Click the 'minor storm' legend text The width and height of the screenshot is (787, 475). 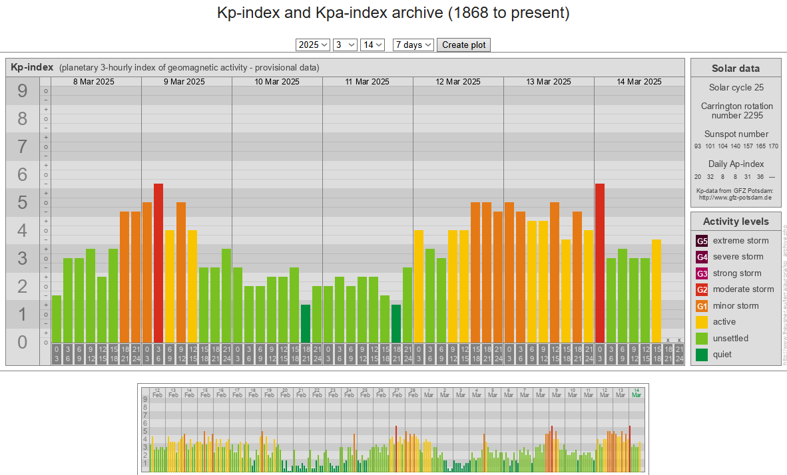click(736, 306)
